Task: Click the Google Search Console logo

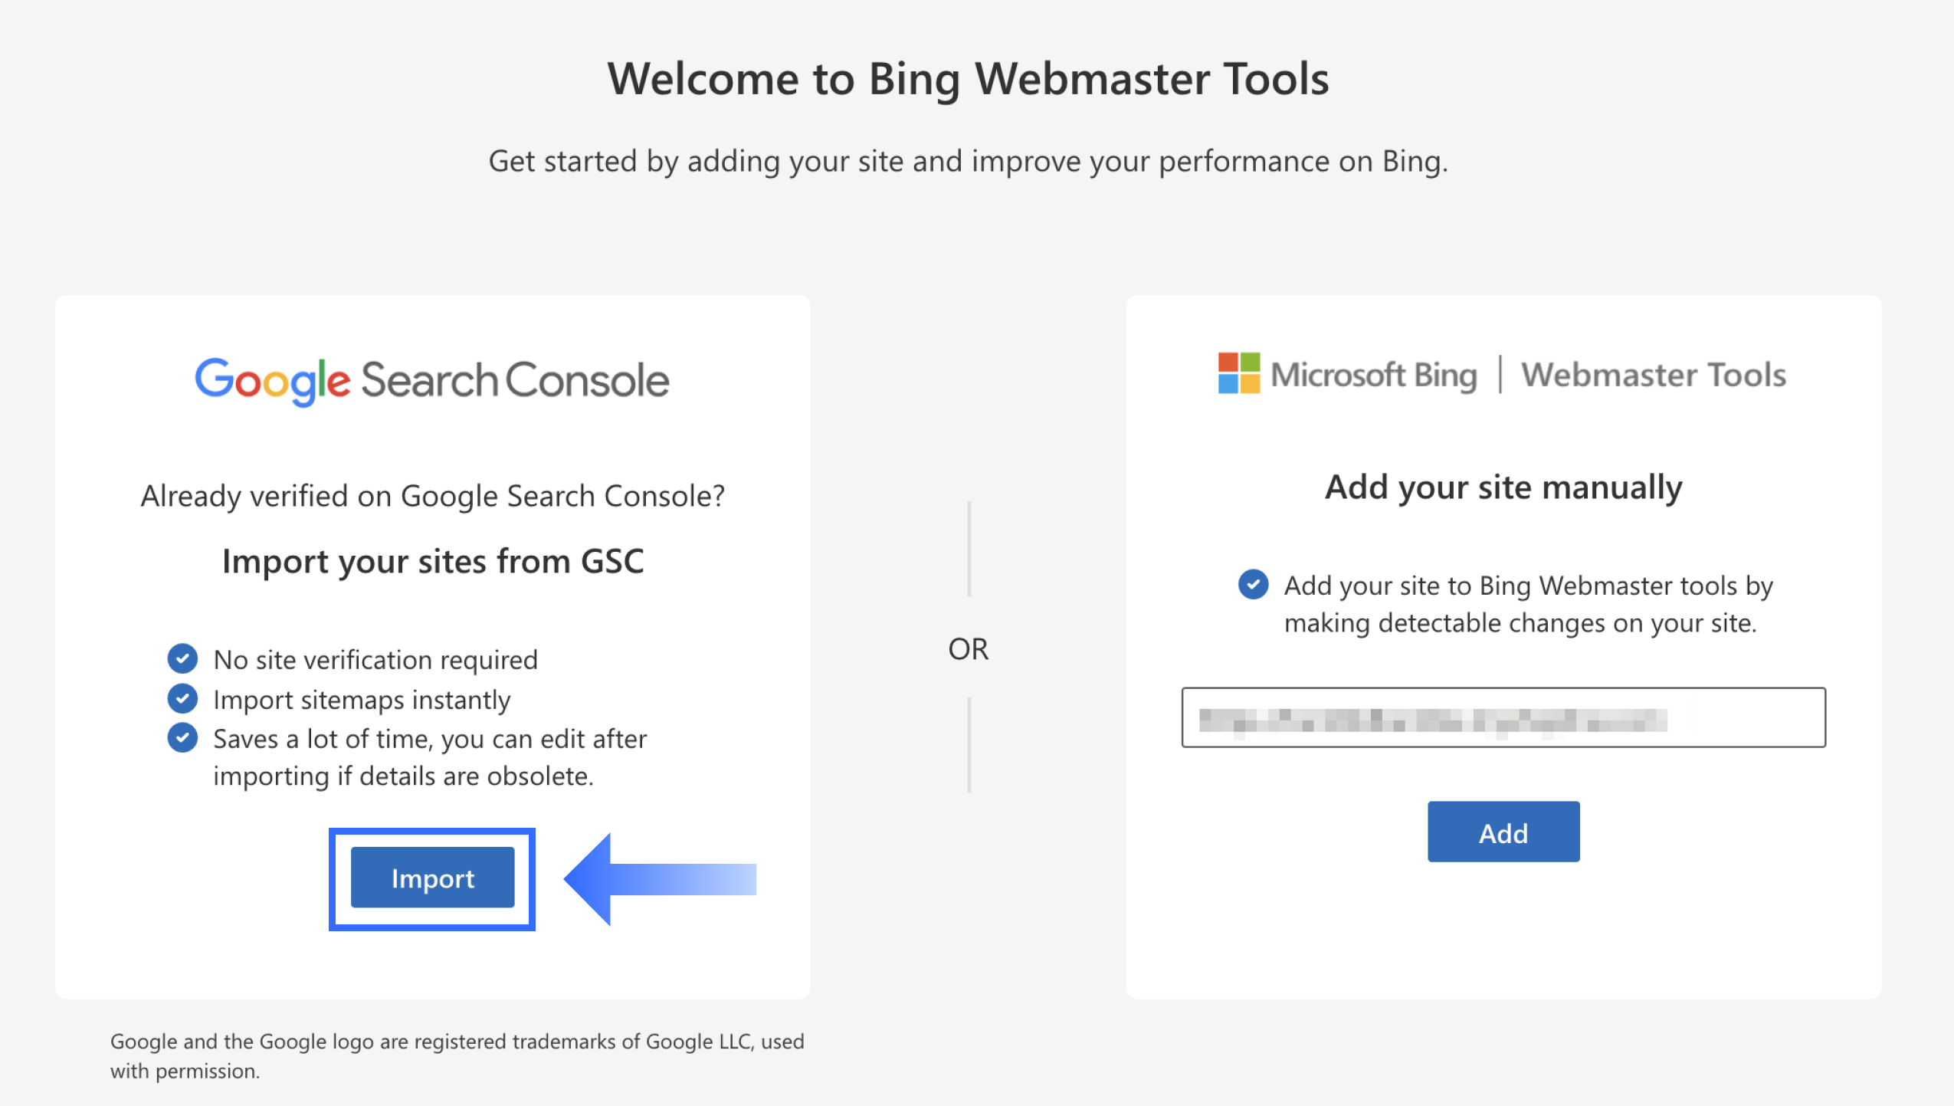Action: [x=432, y=380]
